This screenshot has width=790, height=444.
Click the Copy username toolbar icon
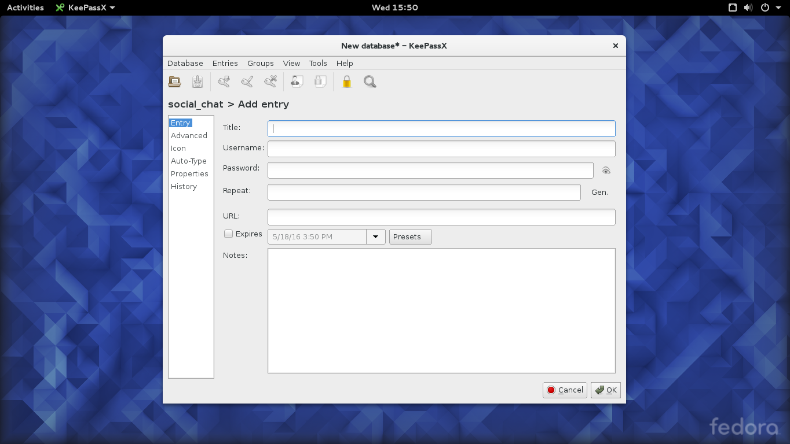click(x=297, y=82)
